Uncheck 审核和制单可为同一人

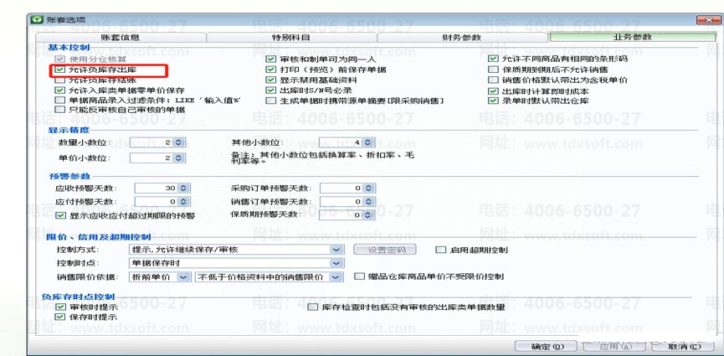[271, 59]
